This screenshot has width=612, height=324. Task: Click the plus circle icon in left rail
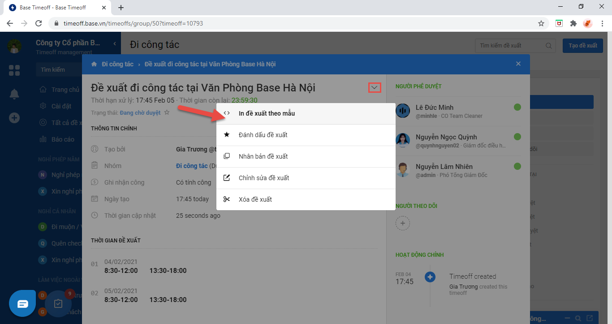point(14,118)
